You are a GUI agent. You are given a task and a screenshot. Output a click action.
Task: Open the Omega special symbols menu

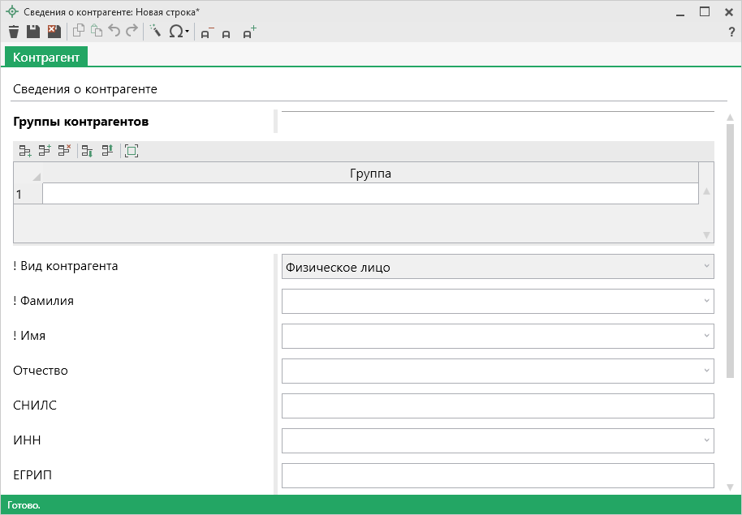click(x=179, y=32)
